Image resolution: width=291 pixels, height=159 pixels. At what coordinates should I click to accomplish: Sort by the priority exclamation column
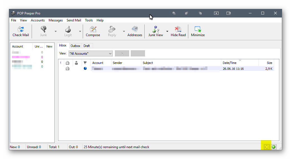pyautogui.click(x=61, y=63)
